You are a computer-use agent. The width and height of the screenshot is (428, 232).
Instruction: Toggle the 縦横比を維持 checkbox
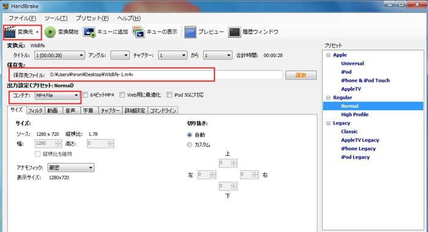click(37, 154)
